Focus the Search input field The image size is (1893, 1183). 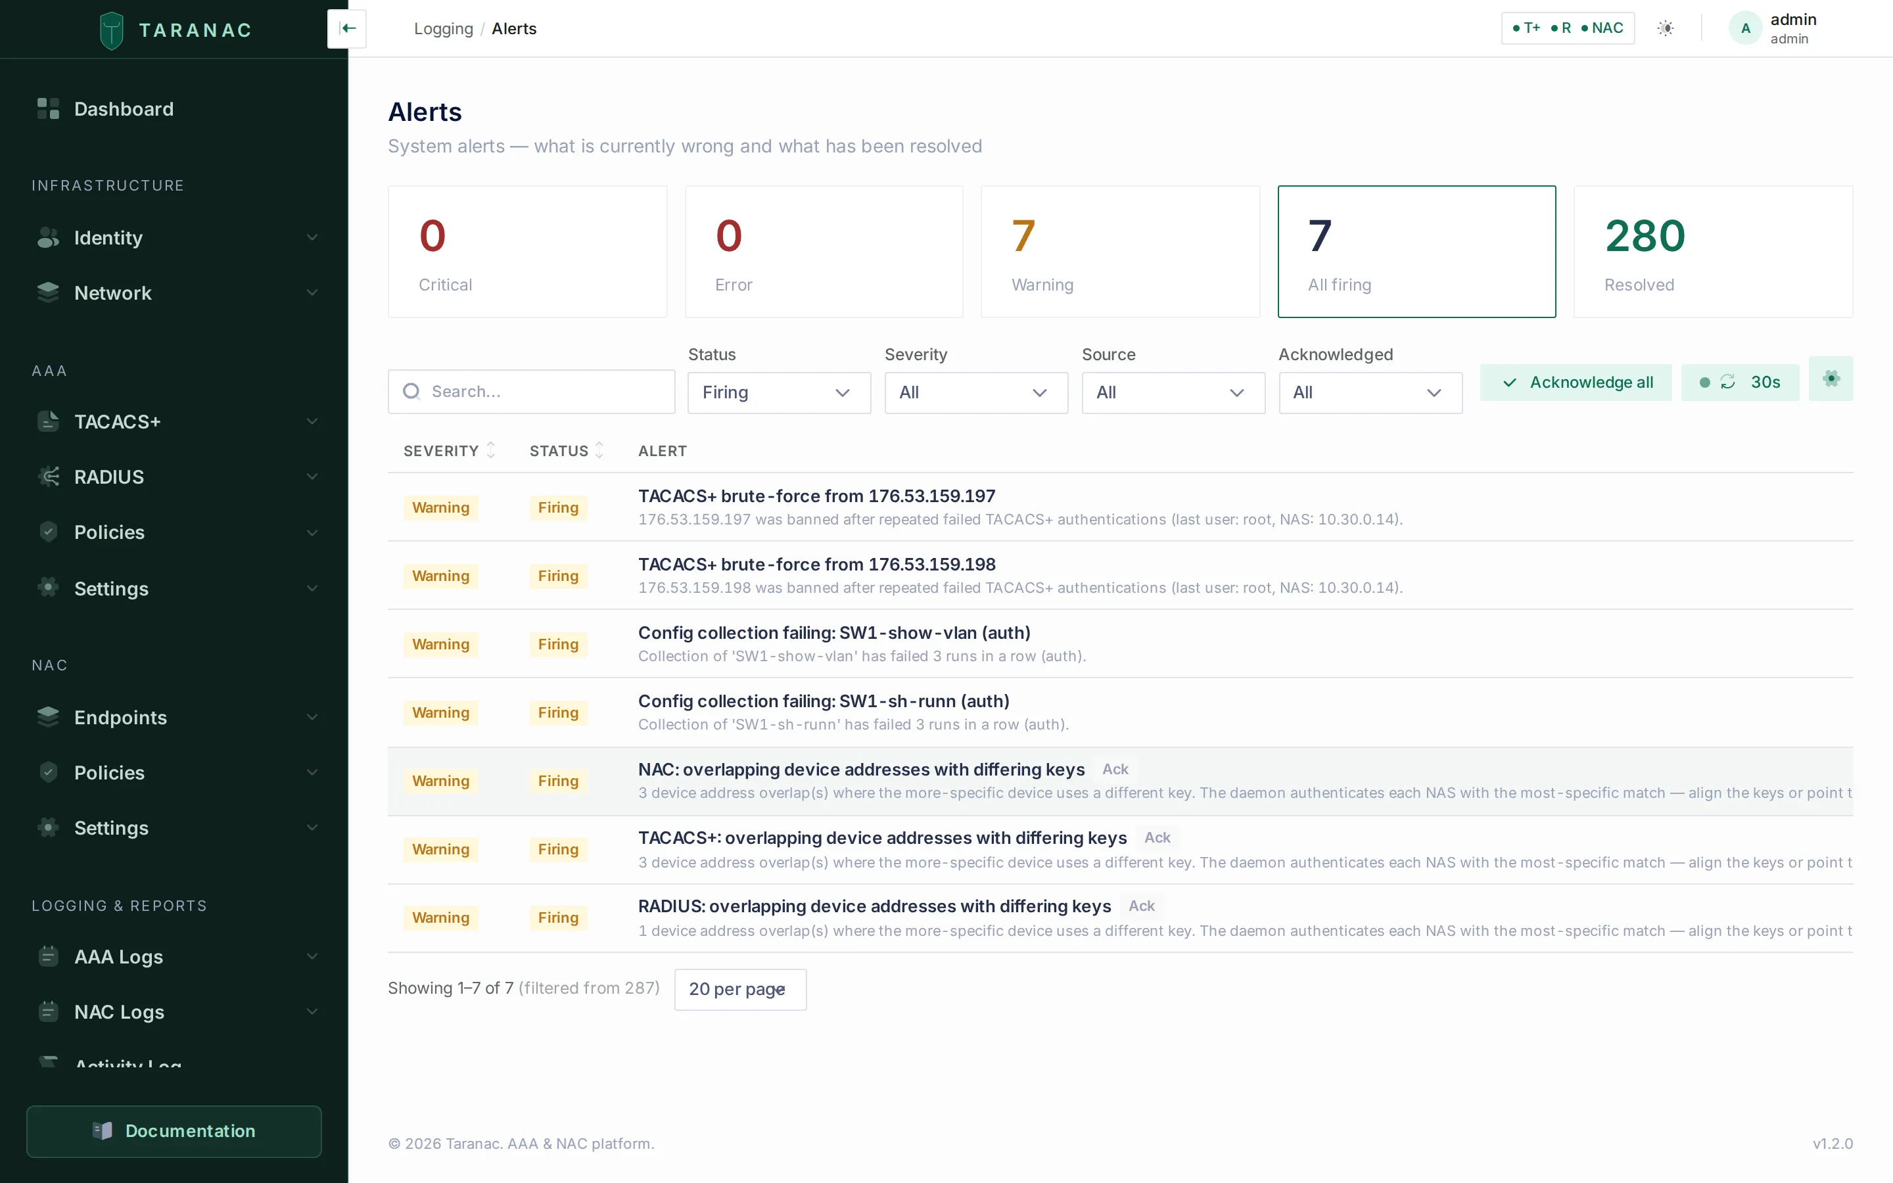[531, 391]
